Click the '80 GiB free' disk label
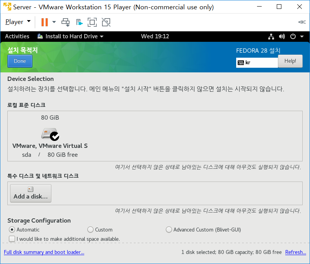The width and height of the screenshot is (310, 264). pyautogui.click(x=63, y=155)
